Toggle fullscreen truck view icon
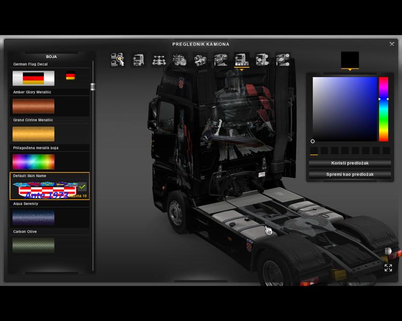402x321 pixels. click(x=388, y=268)
